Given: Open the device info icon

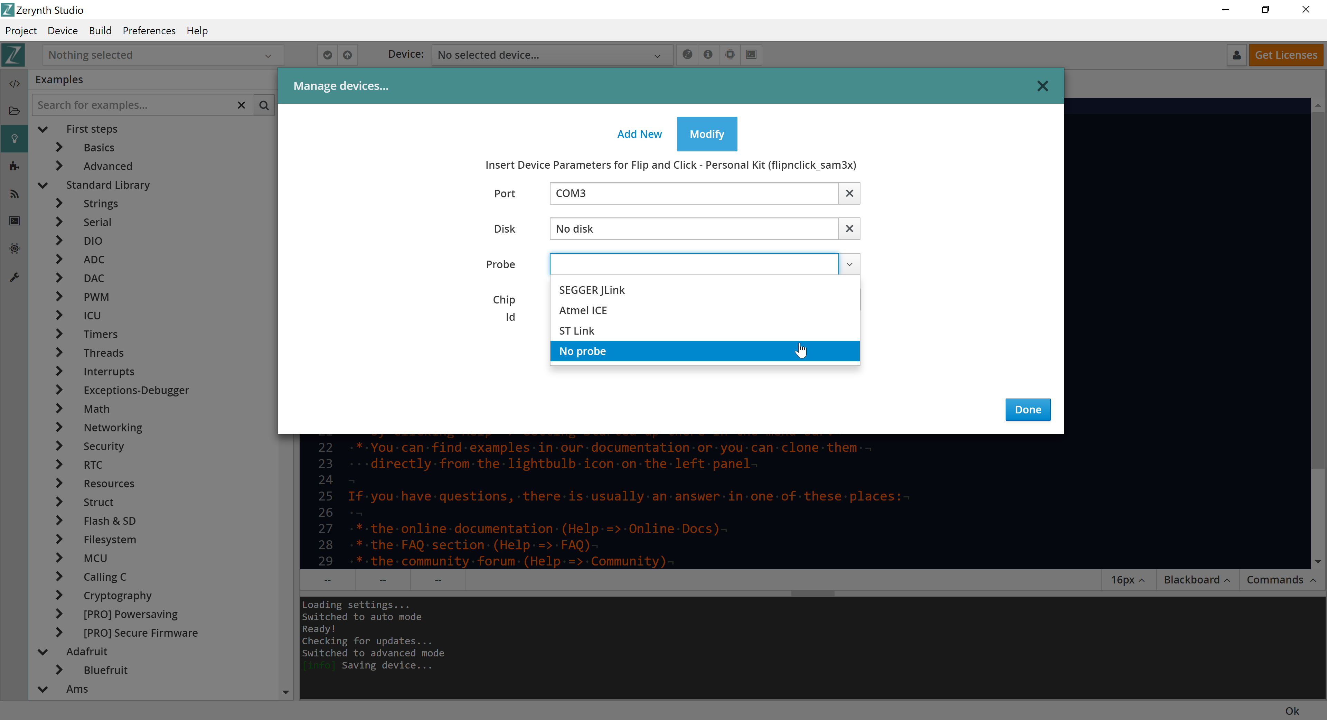Looking at the screenshot, I should click(x=708, y=54).
